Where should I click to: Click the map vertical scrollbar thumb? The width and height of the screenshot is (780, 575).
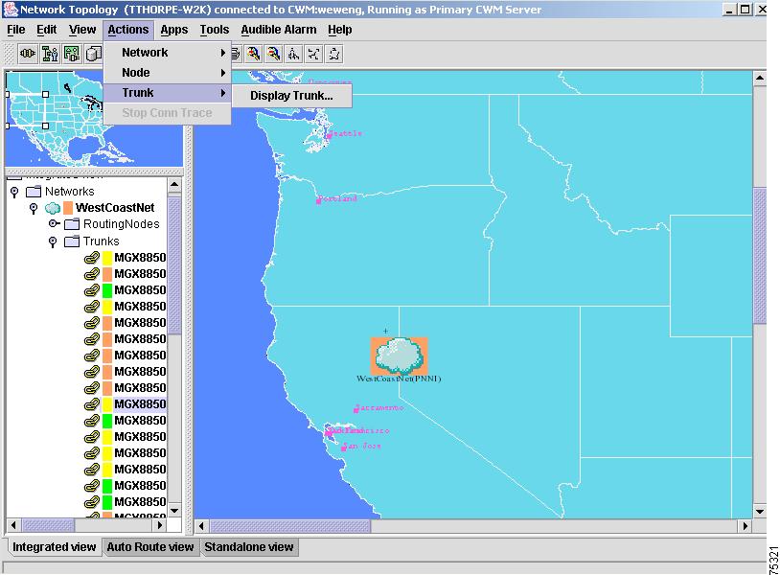pyautogui.click(x=760, y=256)
